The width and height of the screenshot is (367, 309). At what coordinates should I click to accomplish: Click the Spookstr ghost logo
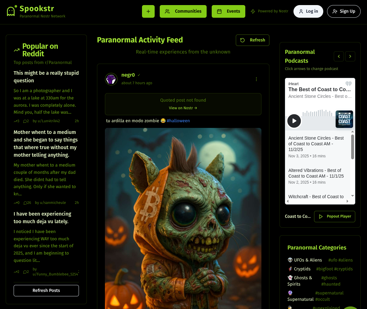tap(12, 11)
